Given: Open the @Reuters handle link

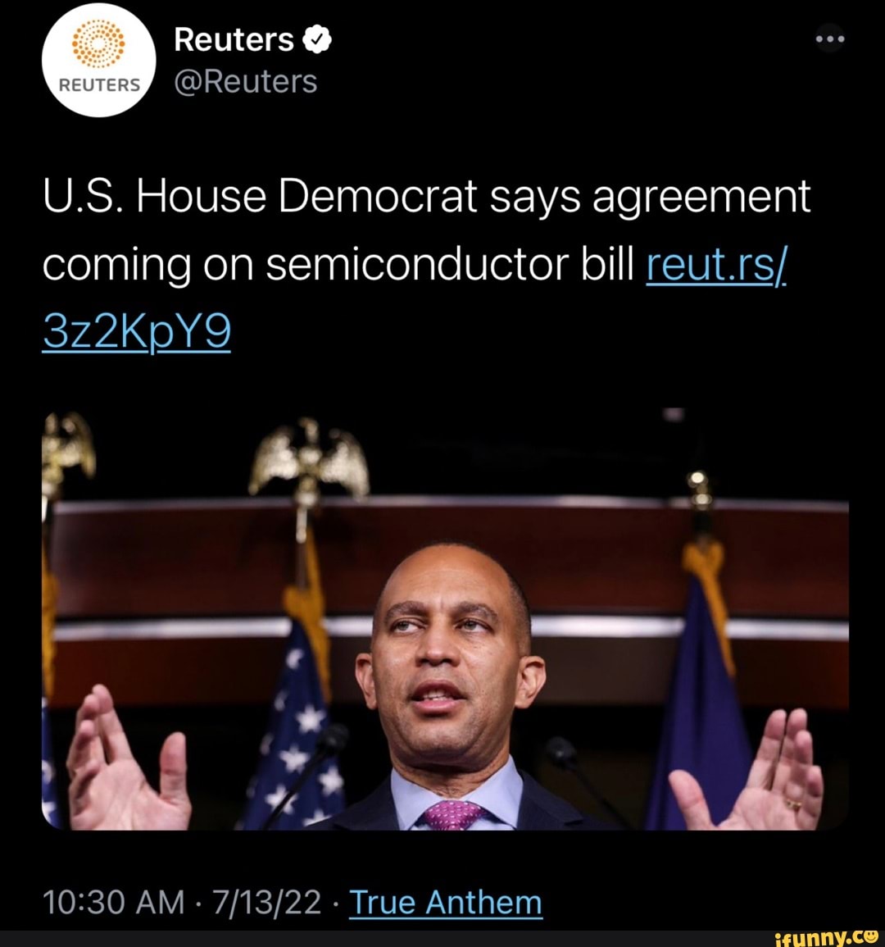Looking at the screenshot, I should tap(245, 81).
